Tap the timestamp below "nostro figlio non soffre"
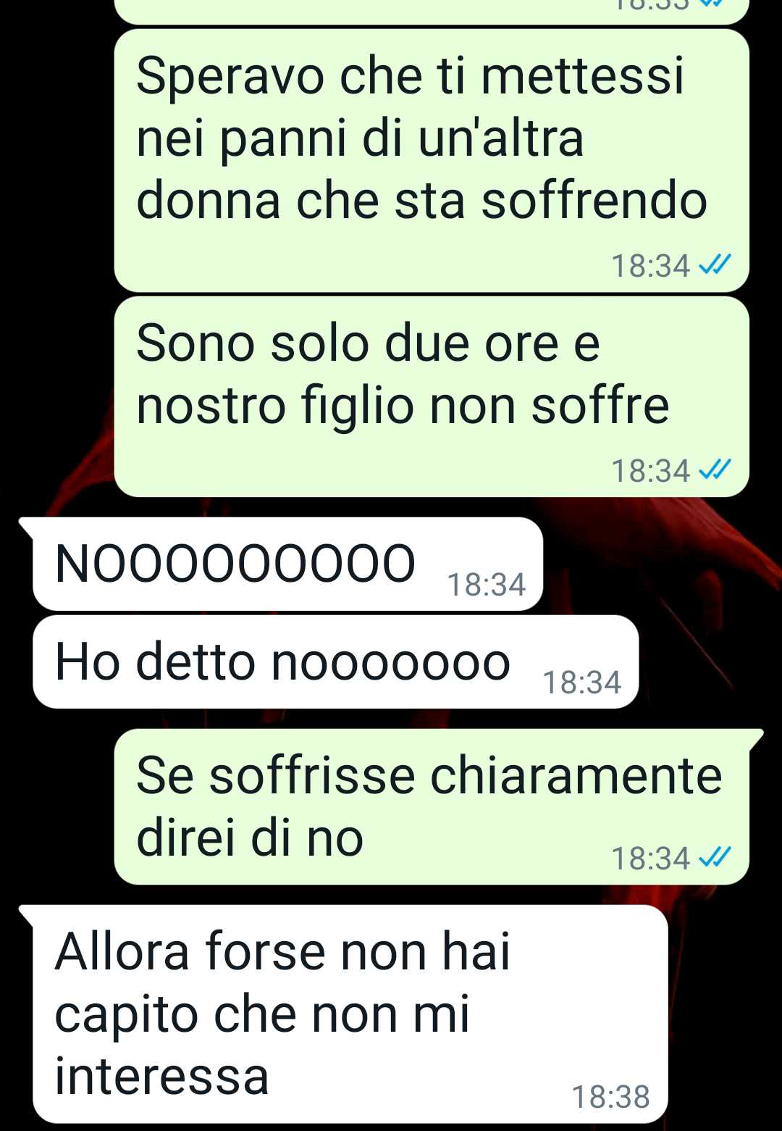Image resolution: width=782 pixels, height=1131 pixels. (x=651, y=471)
